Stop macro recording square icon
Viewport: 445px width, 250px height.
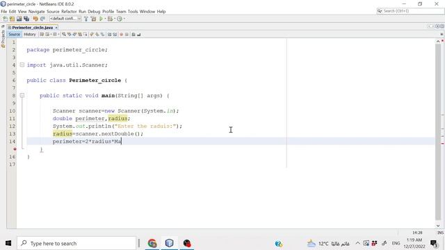point(127,34)
